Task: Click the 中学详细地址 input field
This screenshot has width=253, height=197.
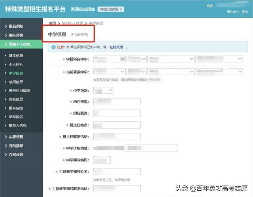Action: (151, 148)
